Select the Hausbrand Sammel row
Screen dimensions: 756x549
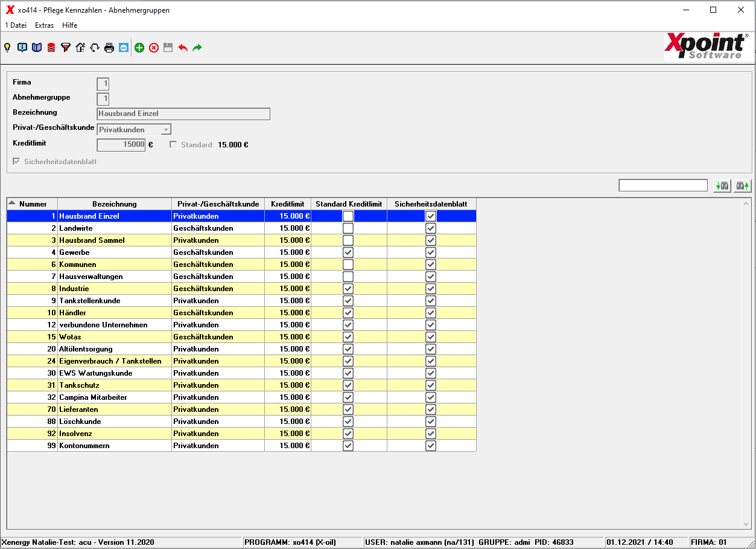(x=241, y=240)
